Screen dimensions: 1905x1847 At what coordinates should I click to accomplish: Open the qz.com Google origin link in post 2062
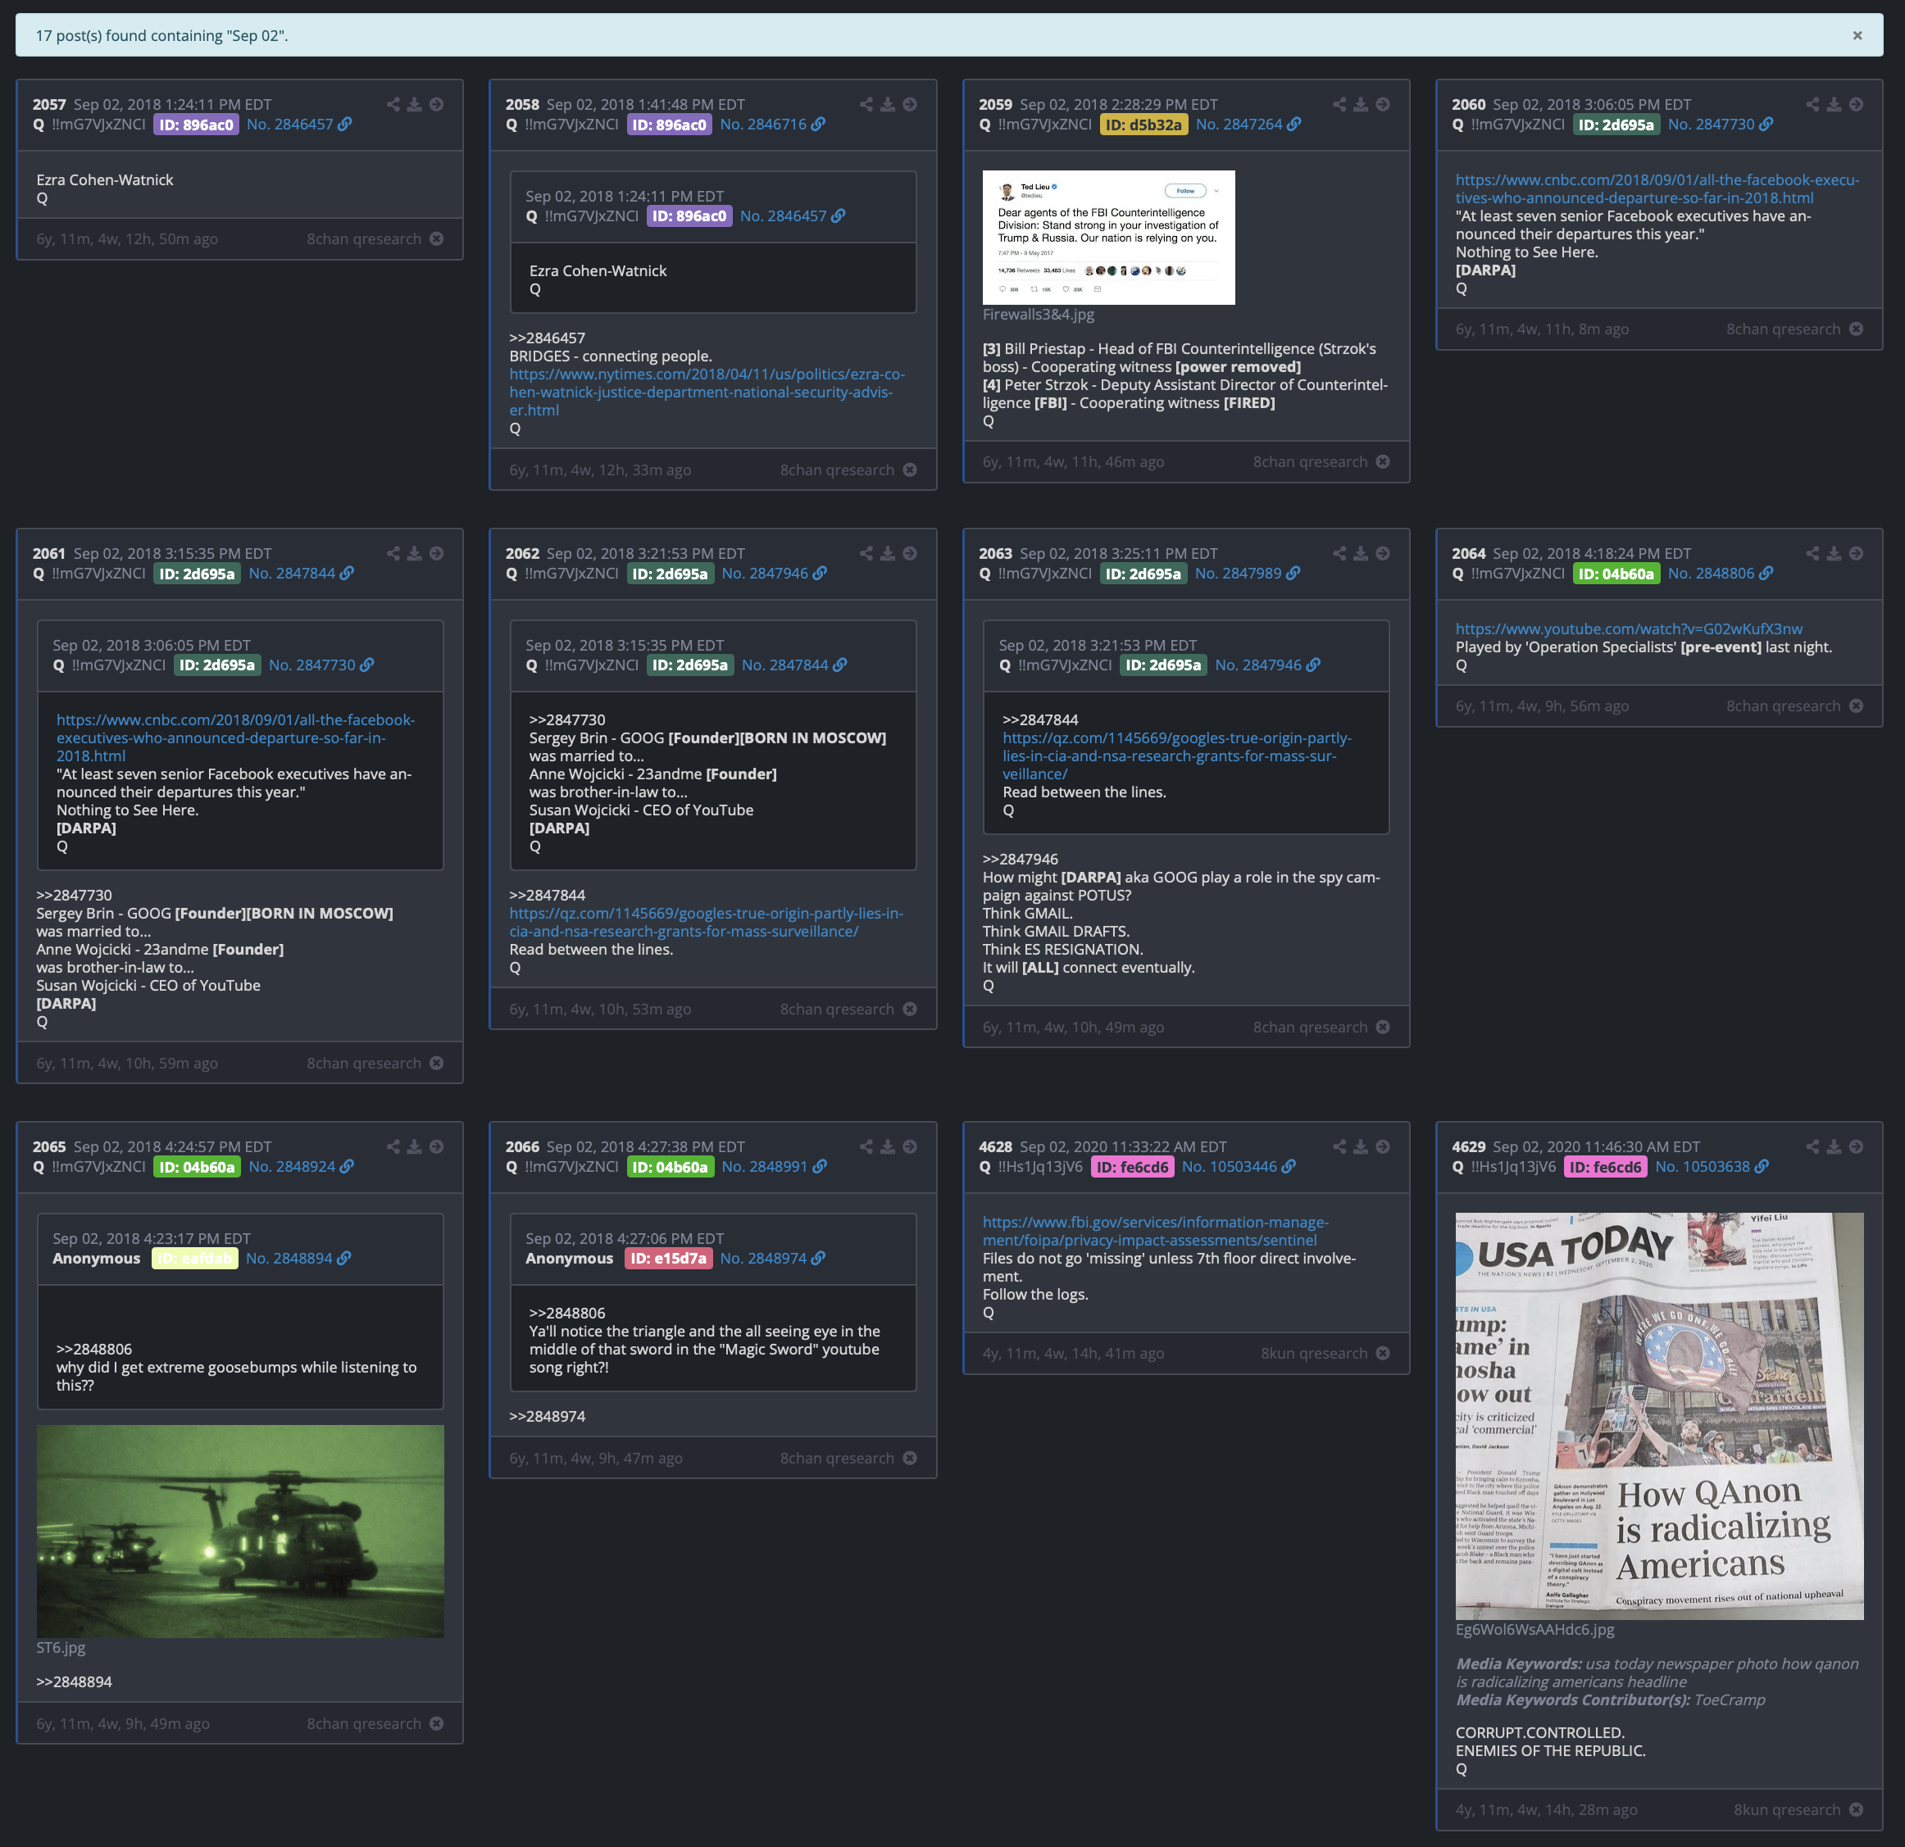[x=707, y=922]
